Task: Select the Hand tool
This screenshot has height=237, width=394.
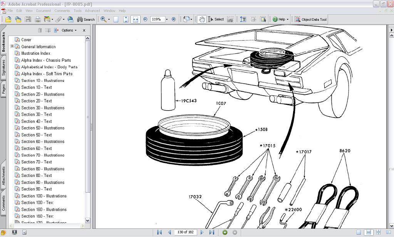Action: (201, 19)
